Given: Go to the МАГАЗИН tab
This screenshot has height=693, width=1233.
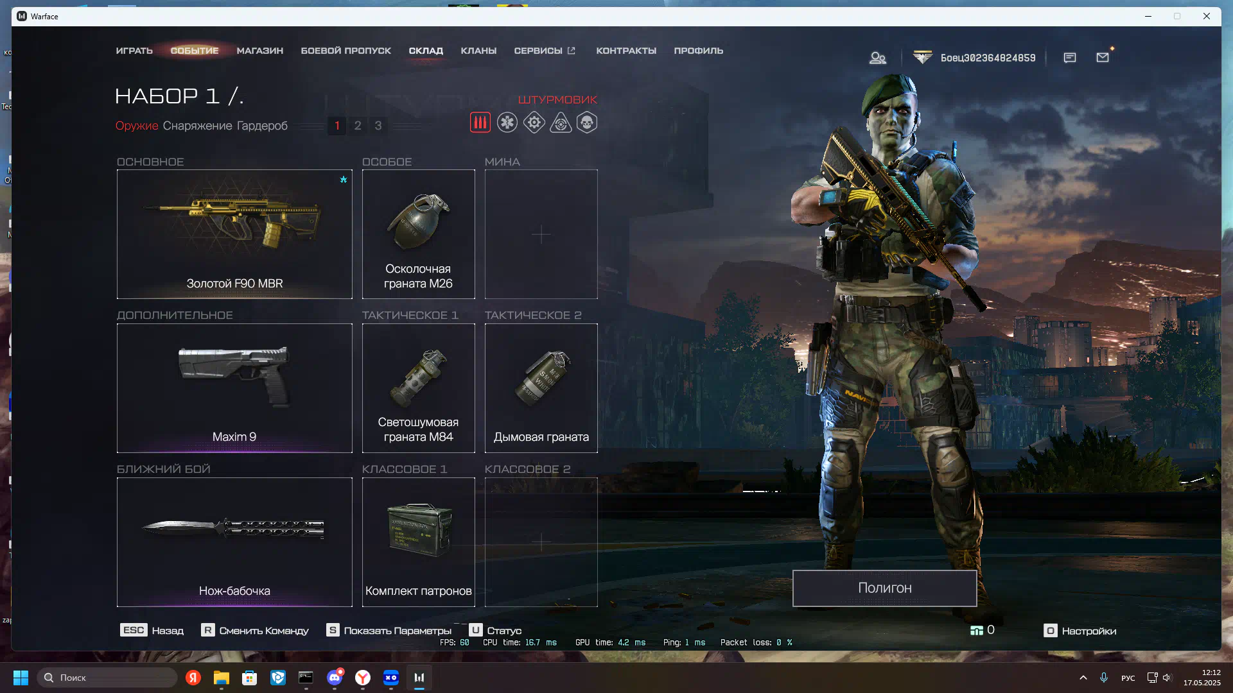Looking at the screenshot, I should [260, 51].
